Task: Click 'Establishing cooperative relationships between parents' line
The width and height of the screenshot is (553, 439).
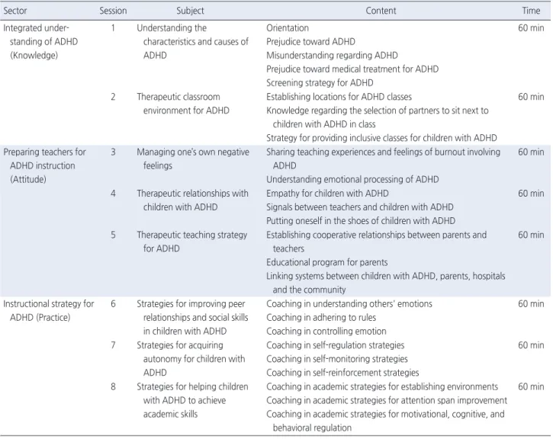Action: click(x=376, y=242)
